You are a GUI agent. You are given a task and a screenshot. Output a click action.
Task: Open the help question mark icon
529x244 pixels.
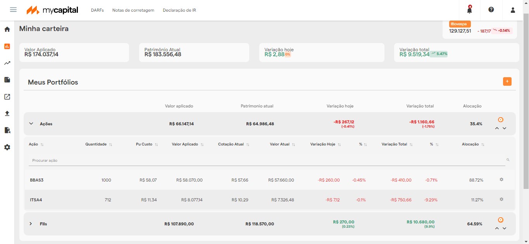pos(491,10)
